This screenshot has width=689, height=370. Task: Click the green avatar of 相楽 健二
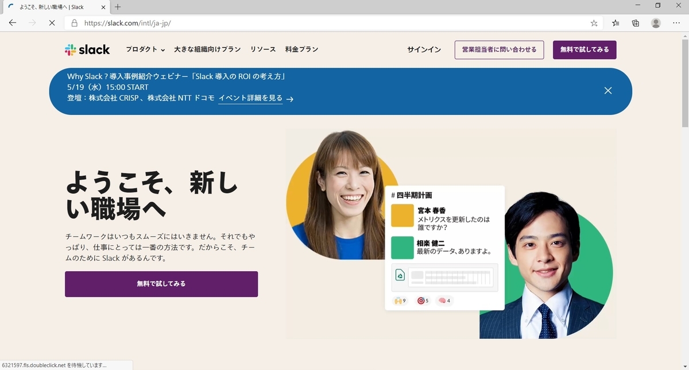tap(402, 248)
